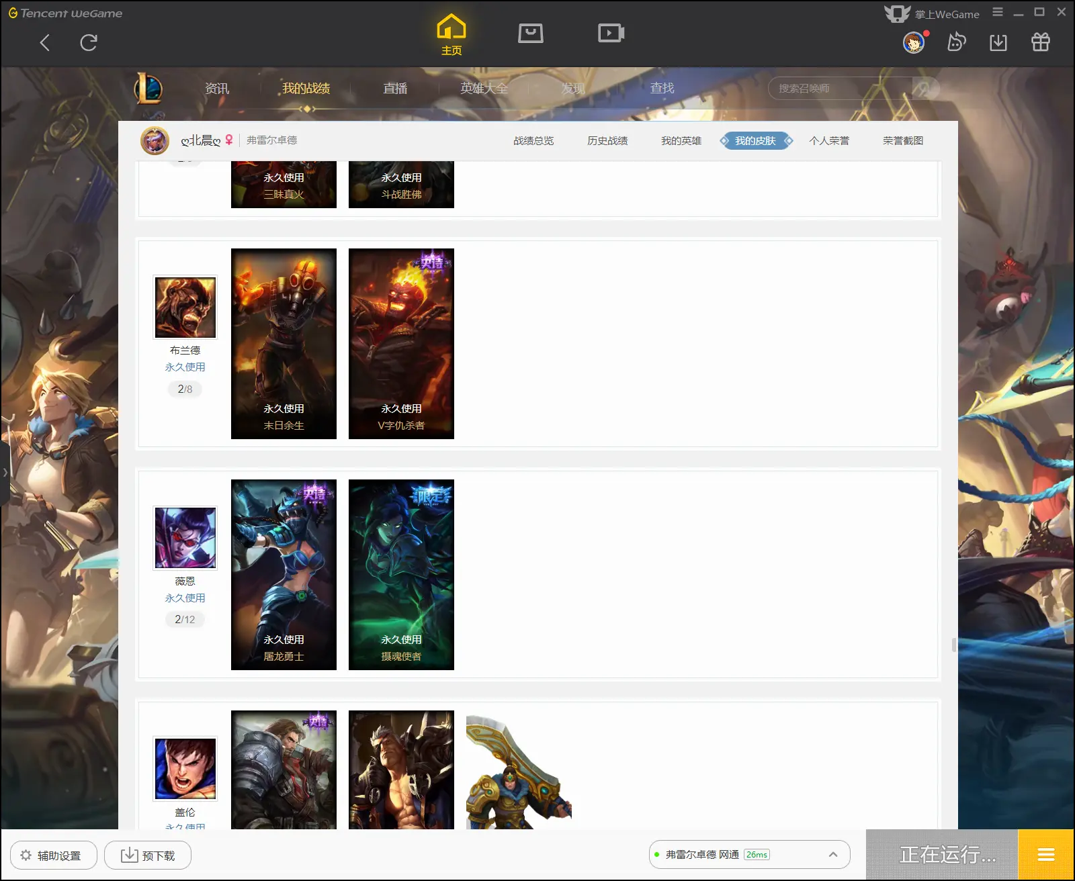
Task: Open the chat bird mascot icon
Action: [x=956, y=42]
